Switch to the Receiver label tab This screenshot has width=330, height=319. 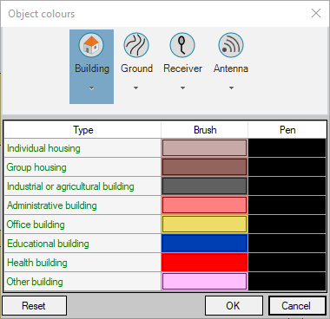182,68
